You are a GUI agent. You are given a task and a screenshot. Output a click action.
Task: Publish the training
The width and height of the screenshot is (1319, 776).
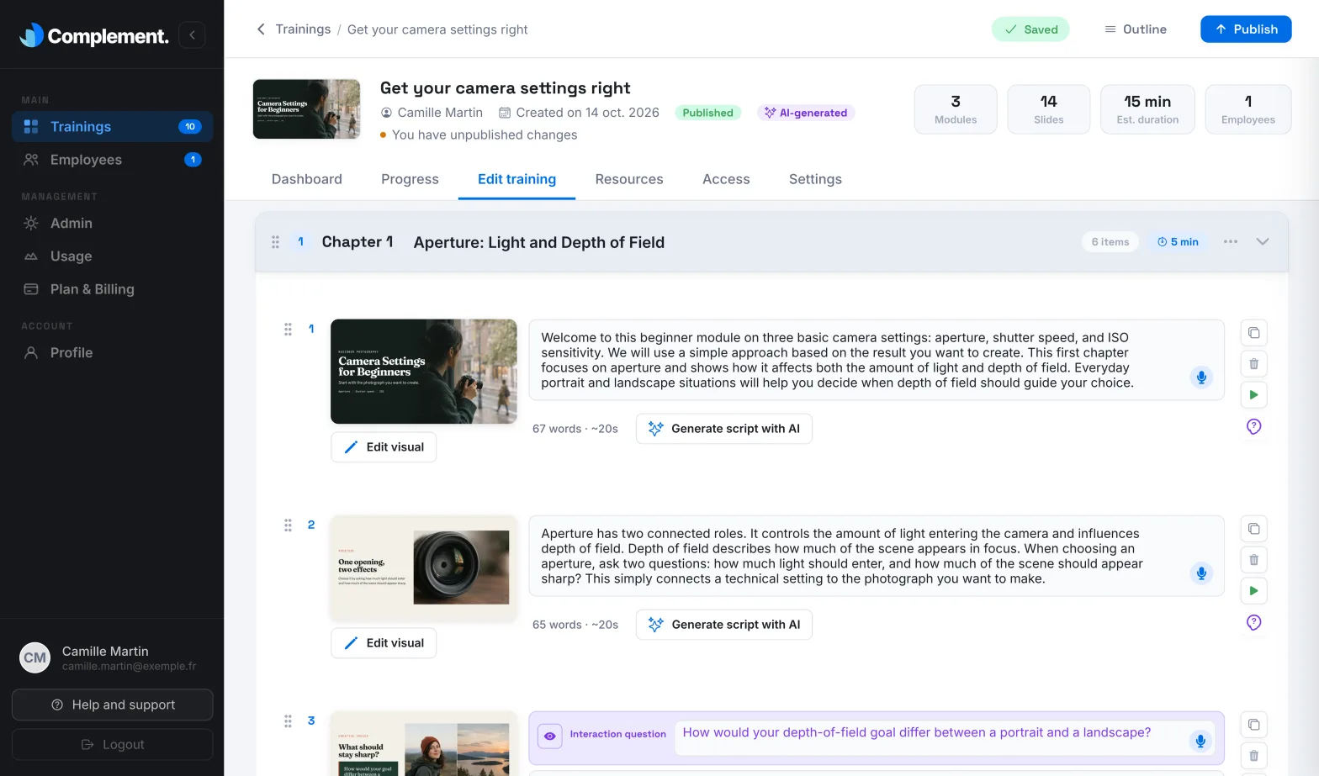[x=1246, y=29]
